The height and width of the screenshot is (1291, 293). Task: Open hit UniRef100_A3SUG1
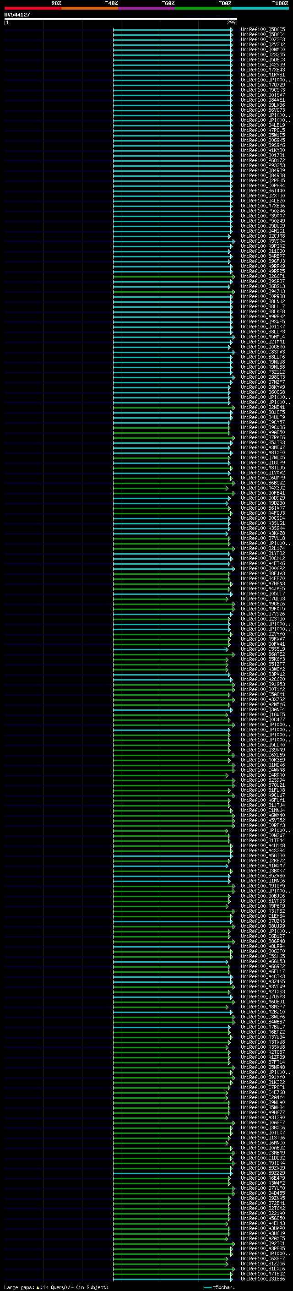tap(263, 523)
